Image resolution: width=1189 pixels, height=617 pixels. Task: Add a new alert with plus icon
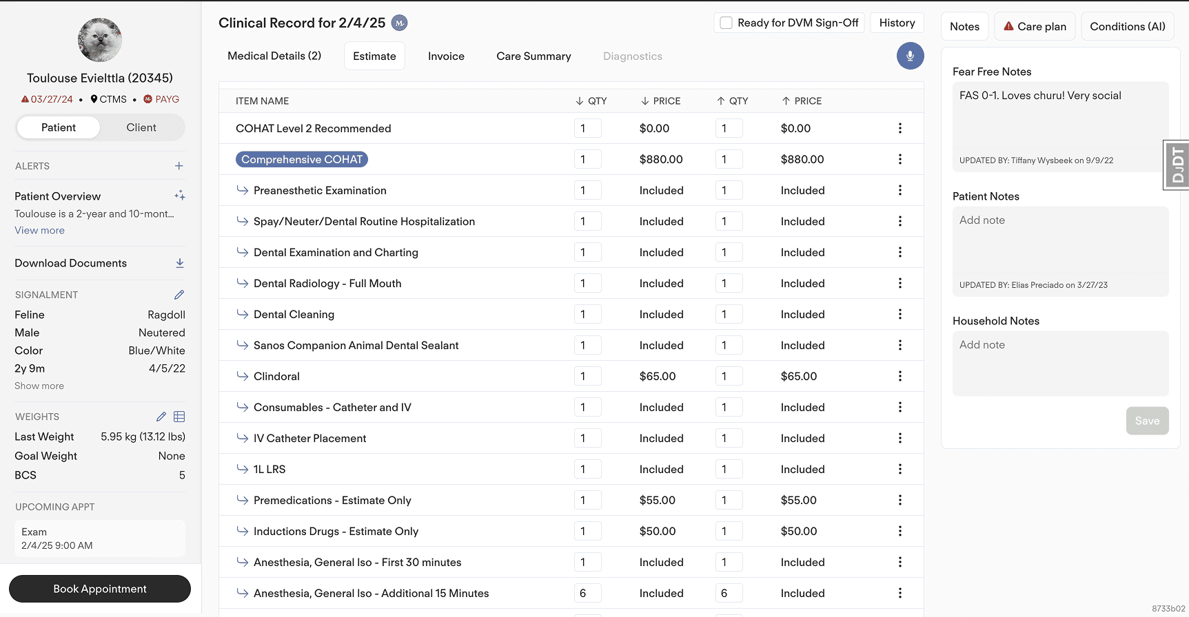pyautogui.click(x=179, y=166)
